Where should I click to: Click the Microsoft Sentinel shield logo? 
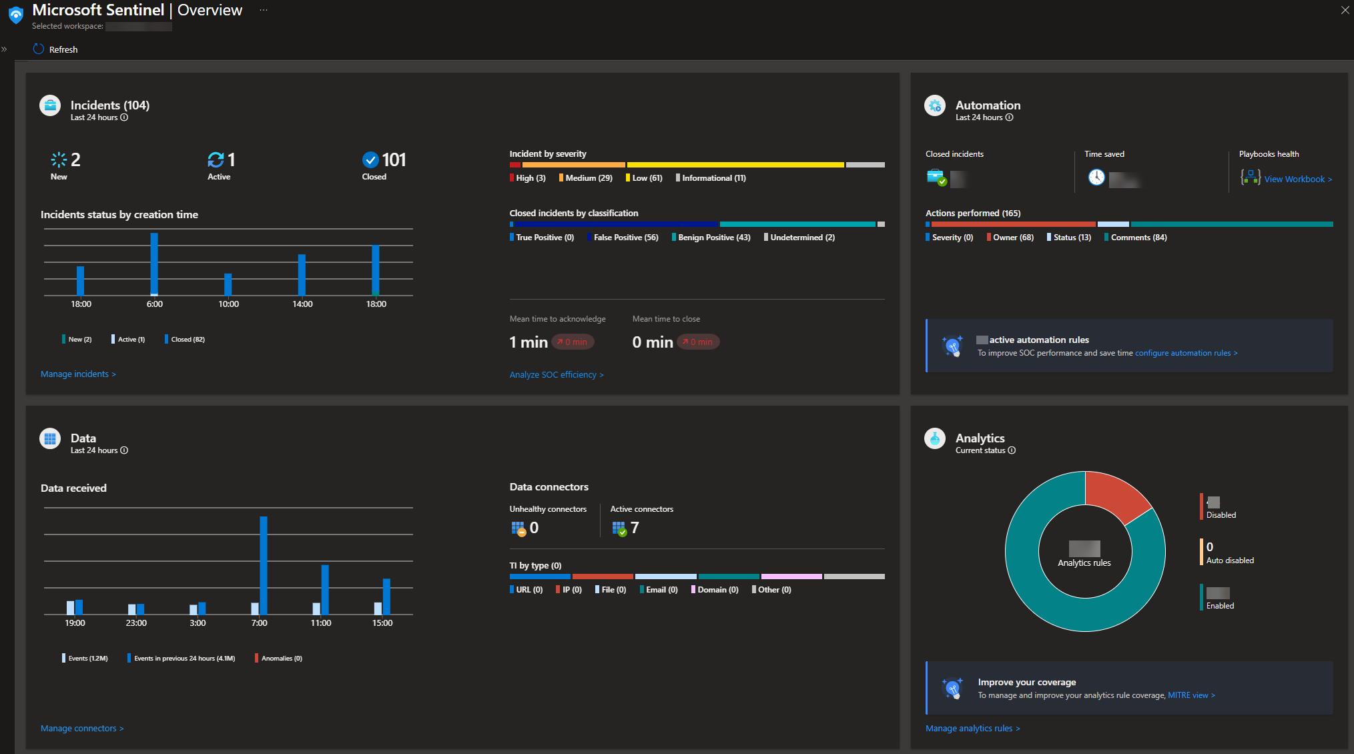(15, 15)
